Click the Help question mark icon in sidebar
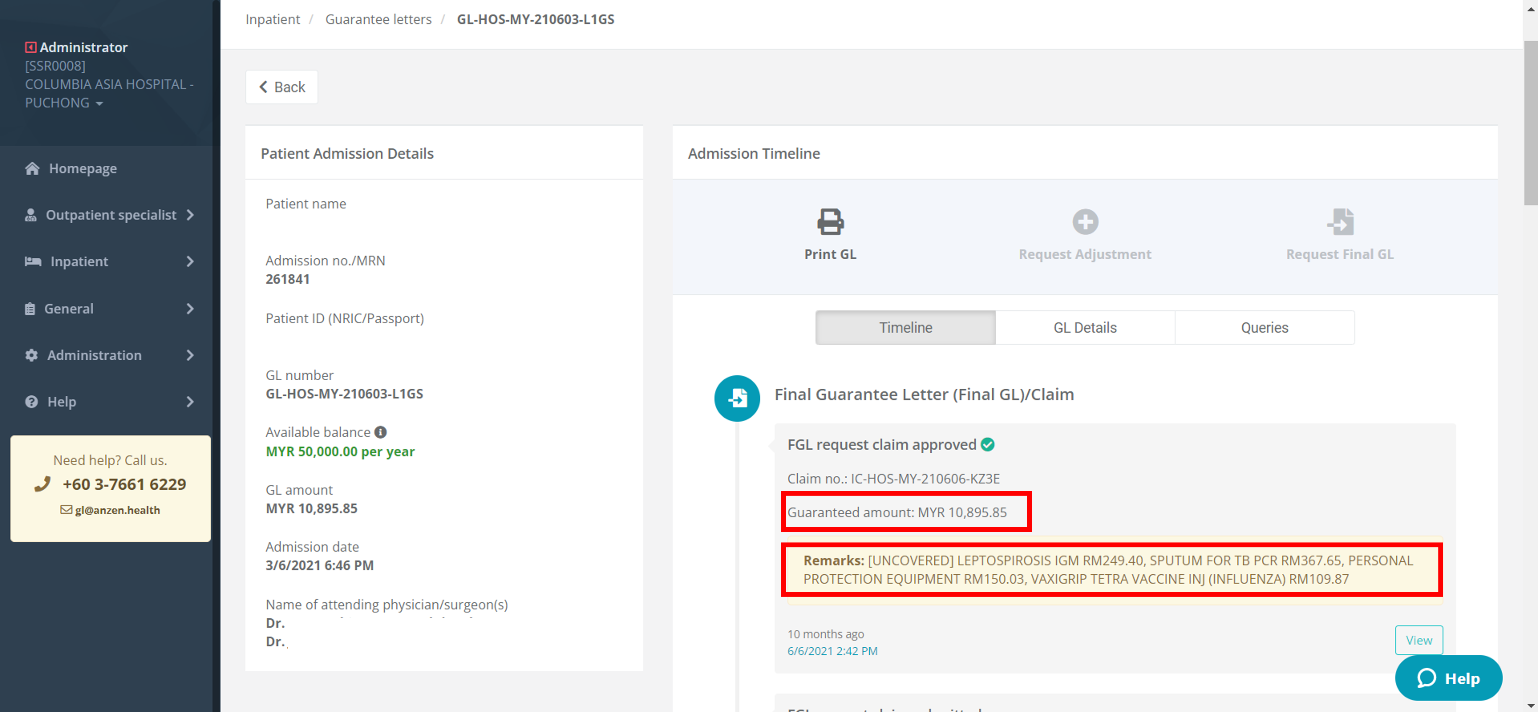 coord(31,402)
